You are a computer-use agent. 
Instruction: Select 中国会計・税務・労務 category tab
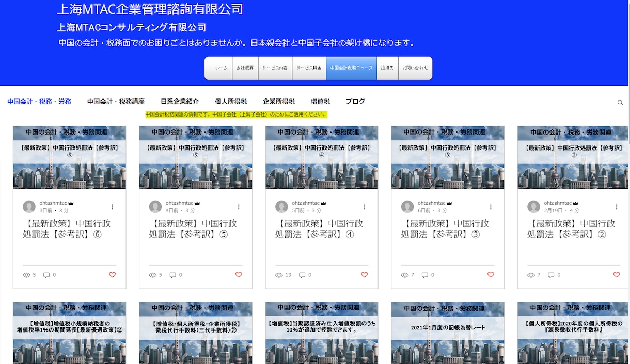(x=39, y=102)
